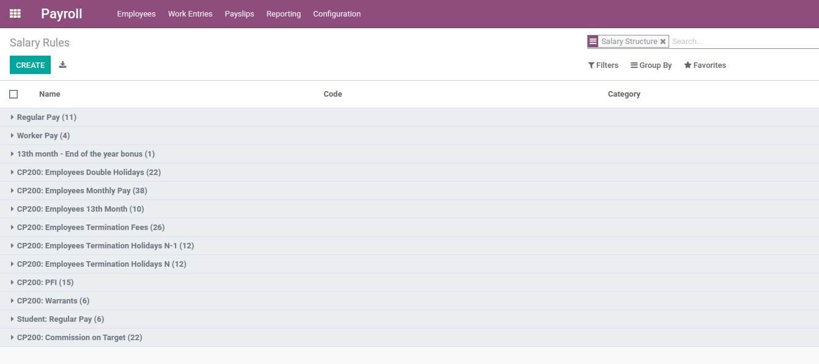Screen dimensions: 819x364
Task: Open the Filters dropdown
Action: coord(603,65)
